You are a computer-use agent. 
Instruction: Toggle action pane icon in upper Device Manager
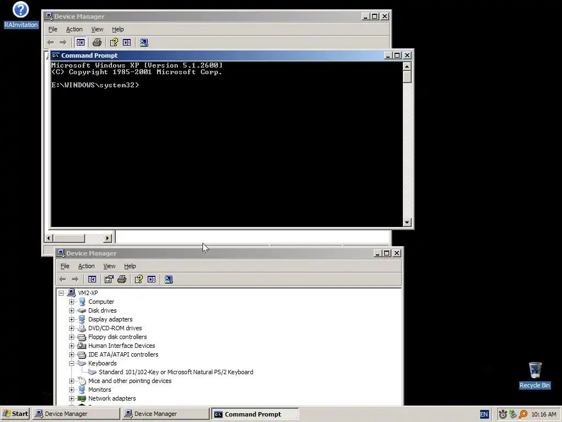point(127,42)
